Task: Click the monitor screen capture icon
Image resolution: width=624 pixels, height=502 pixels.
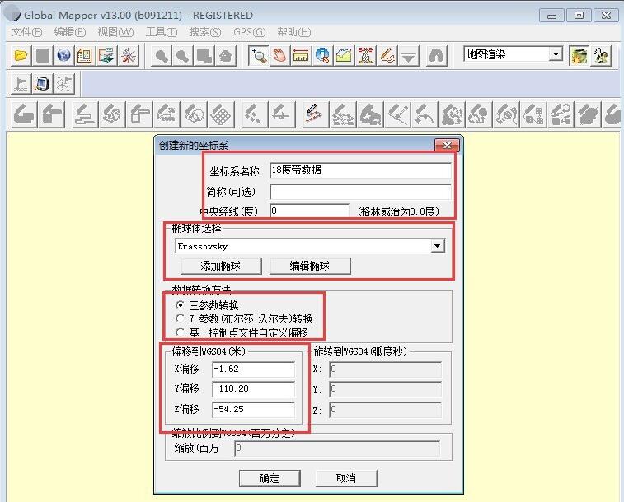Action: click(x=42, y=83)
